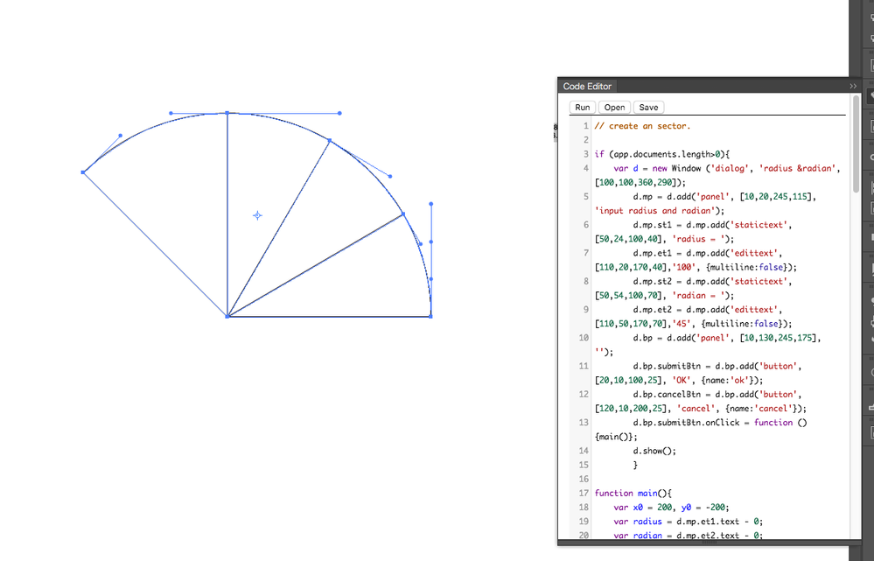Image resolution: width=874 pixels, height=561 pixels.
Task: Click line number 1 in the gutter
Action: [x=586, y=126]
